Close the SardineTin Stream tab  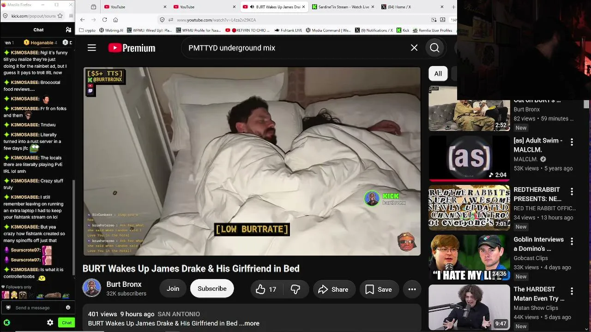tap(373, 7)
